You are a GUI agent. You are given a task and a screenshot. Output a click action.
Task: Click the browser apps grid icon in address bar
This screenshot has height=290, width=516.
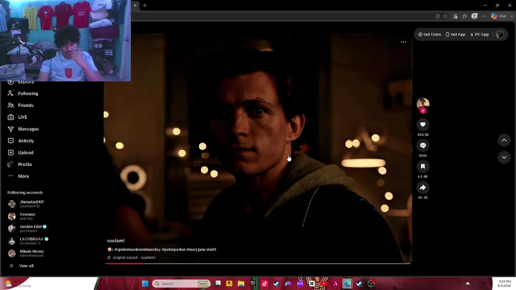[437, 16]
